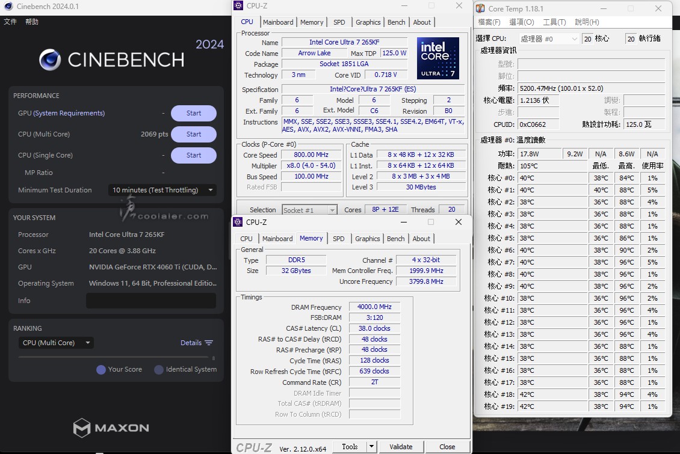Minimize the lower CPU-Z window

404,222
